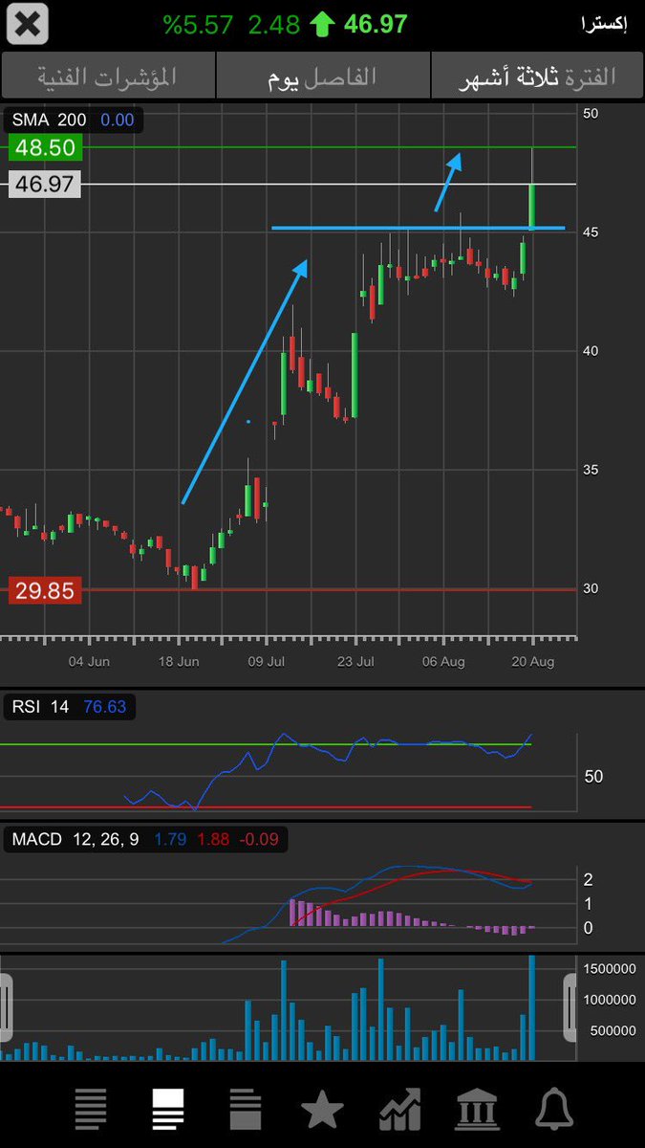This screenshot has width=645, height=1148.
Task: Tap the 46.97 current price tag
Action: tap(45, 184)
